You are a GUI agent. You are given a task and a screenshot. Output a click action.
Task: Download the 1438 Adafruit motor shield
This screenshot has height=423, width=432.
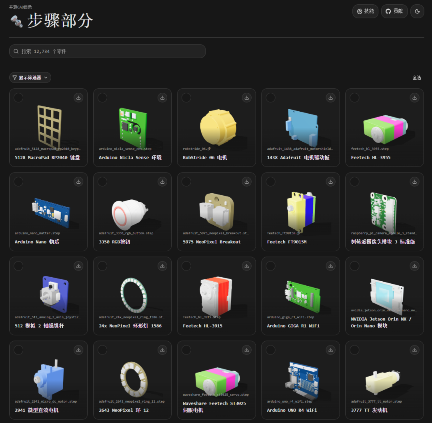(331, 98)
